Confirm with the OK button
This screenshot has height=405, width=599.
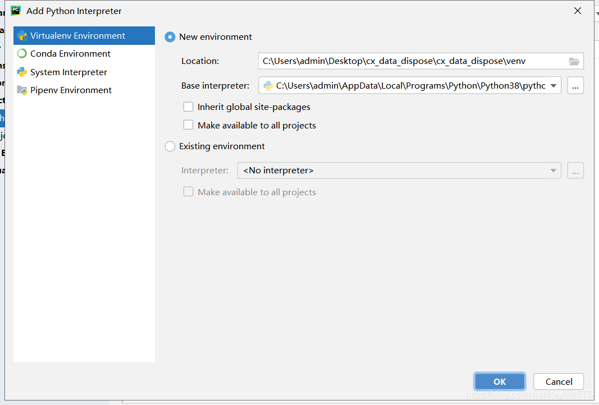pos(499,381)
